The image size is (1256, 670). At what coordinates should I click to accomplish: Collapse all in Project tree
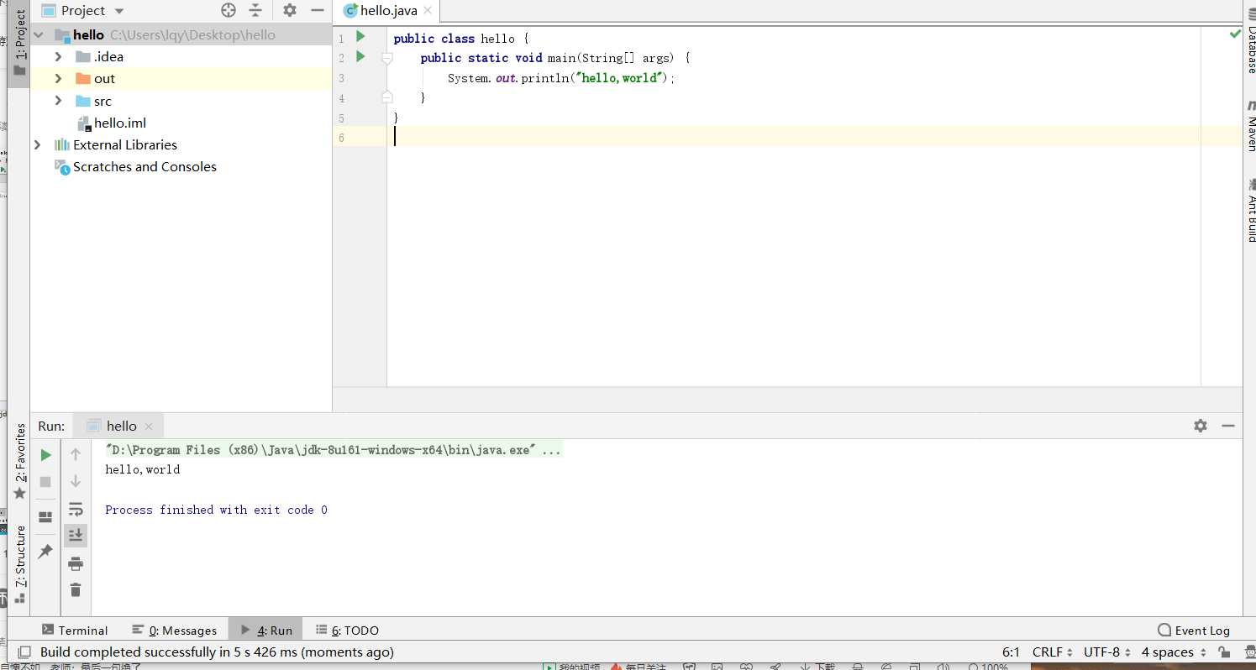pos(255,10)
